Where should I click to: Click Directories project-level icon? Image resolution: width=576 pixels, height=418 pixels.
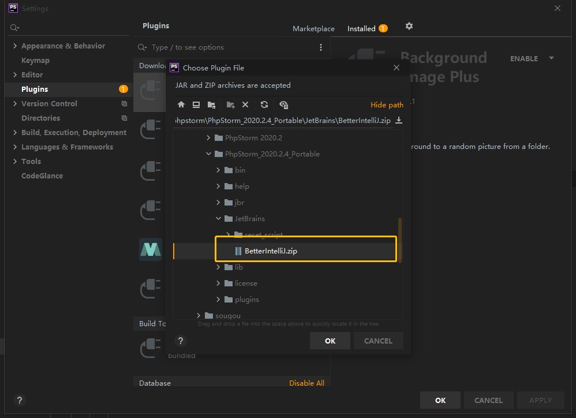coord(124,118)
